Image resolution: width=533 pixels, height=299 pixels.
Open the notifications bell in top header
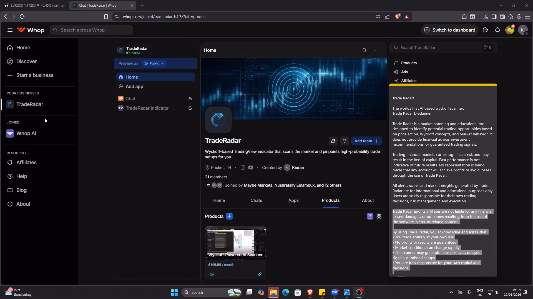[497, 30]
